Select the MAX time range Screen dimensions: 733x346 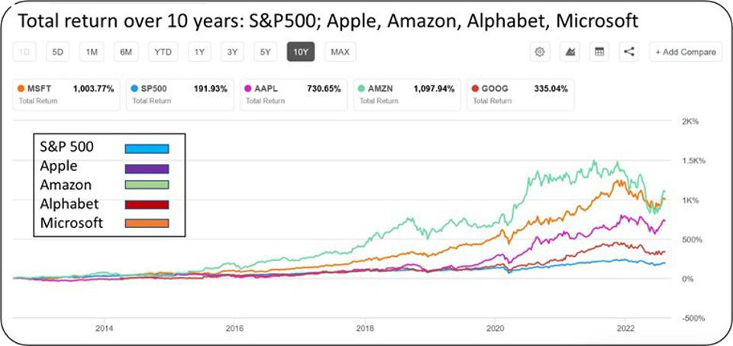click(x=340, y=52)
